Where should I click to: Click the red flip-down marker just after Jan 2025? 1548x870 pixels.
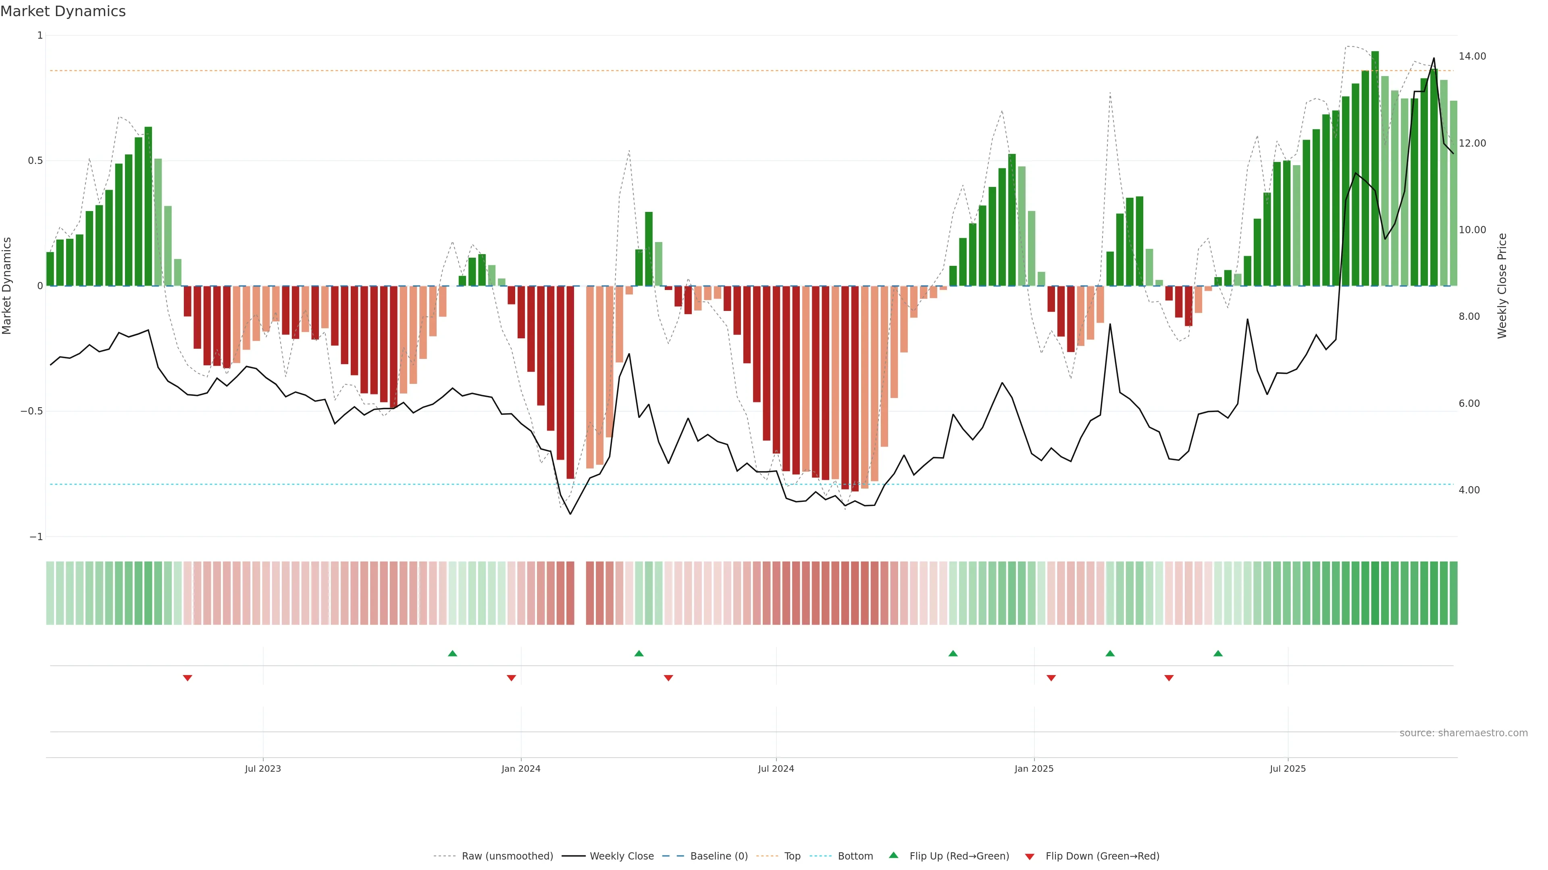point(1051,678)
